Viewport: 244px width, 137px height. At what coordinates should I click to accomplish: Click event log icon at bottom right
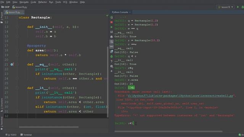point(240,135)
